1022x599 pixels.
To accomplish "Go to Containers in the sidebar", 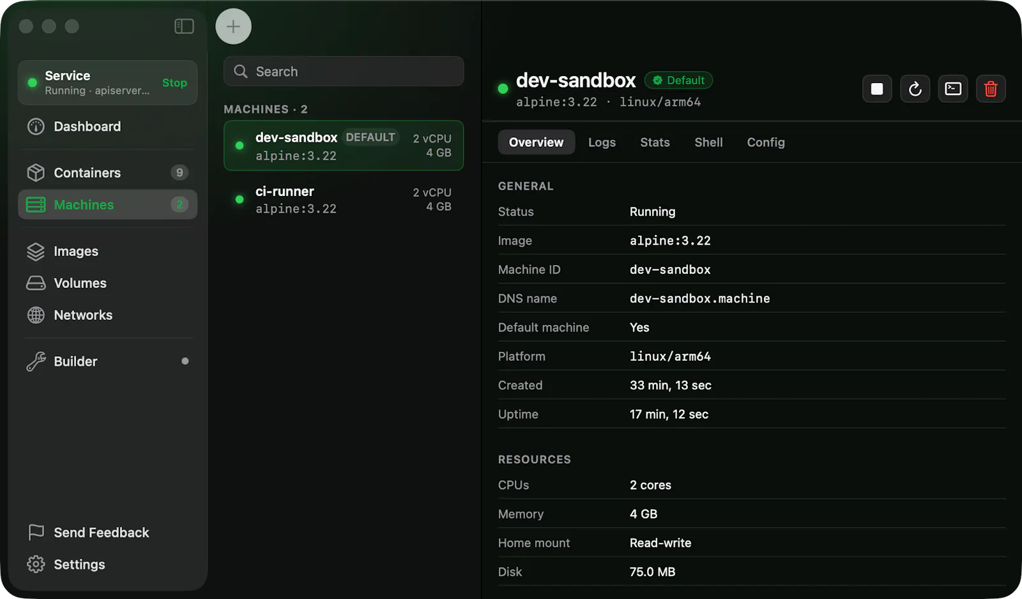I will [x=107, y=172].
